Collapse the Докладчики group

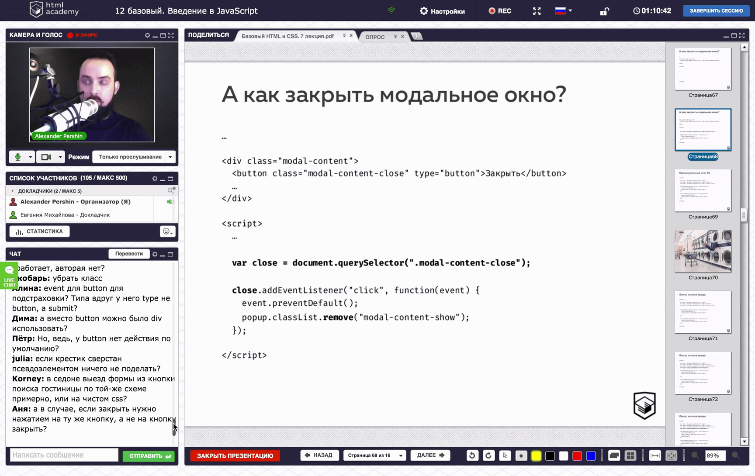(12, 191)
